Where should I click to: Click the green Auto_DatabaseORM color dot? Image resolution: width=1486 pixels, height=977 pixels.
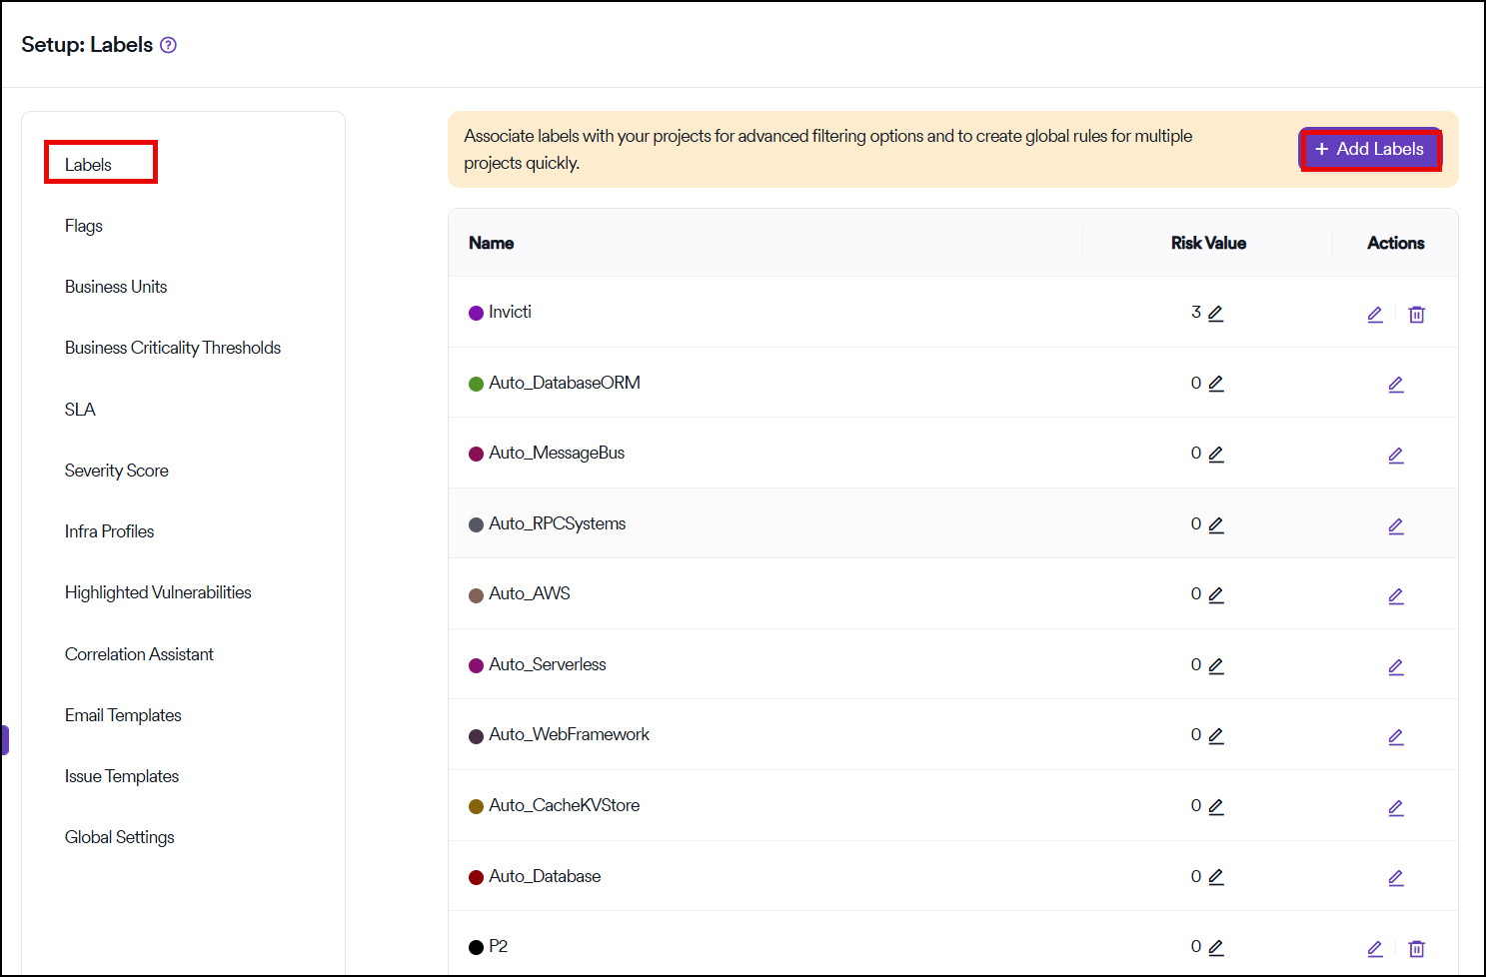pyautogui.click(x=476, y=384)
